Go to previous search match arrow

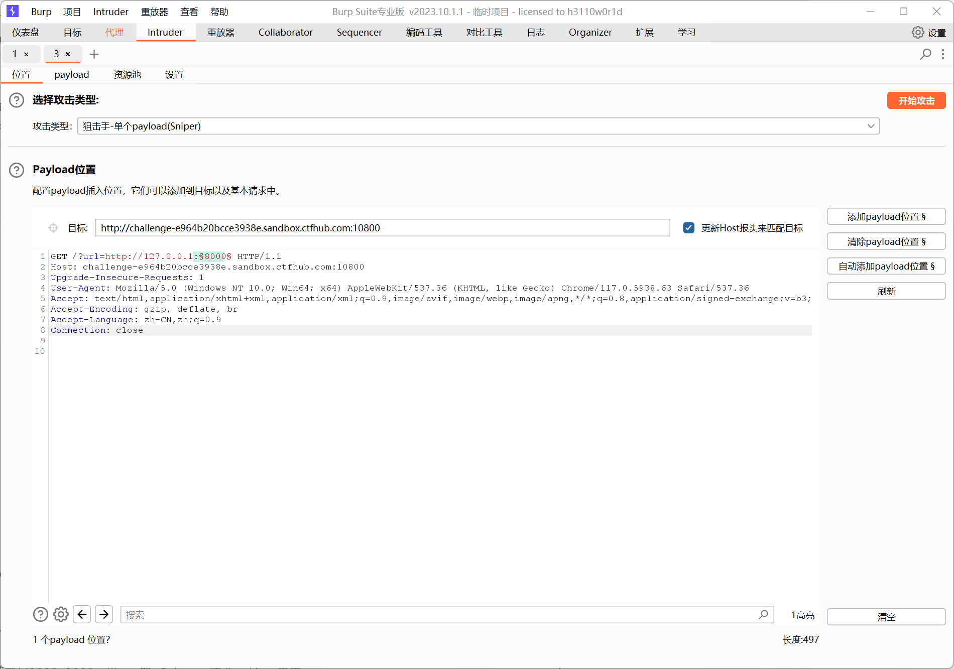(82, 614)
